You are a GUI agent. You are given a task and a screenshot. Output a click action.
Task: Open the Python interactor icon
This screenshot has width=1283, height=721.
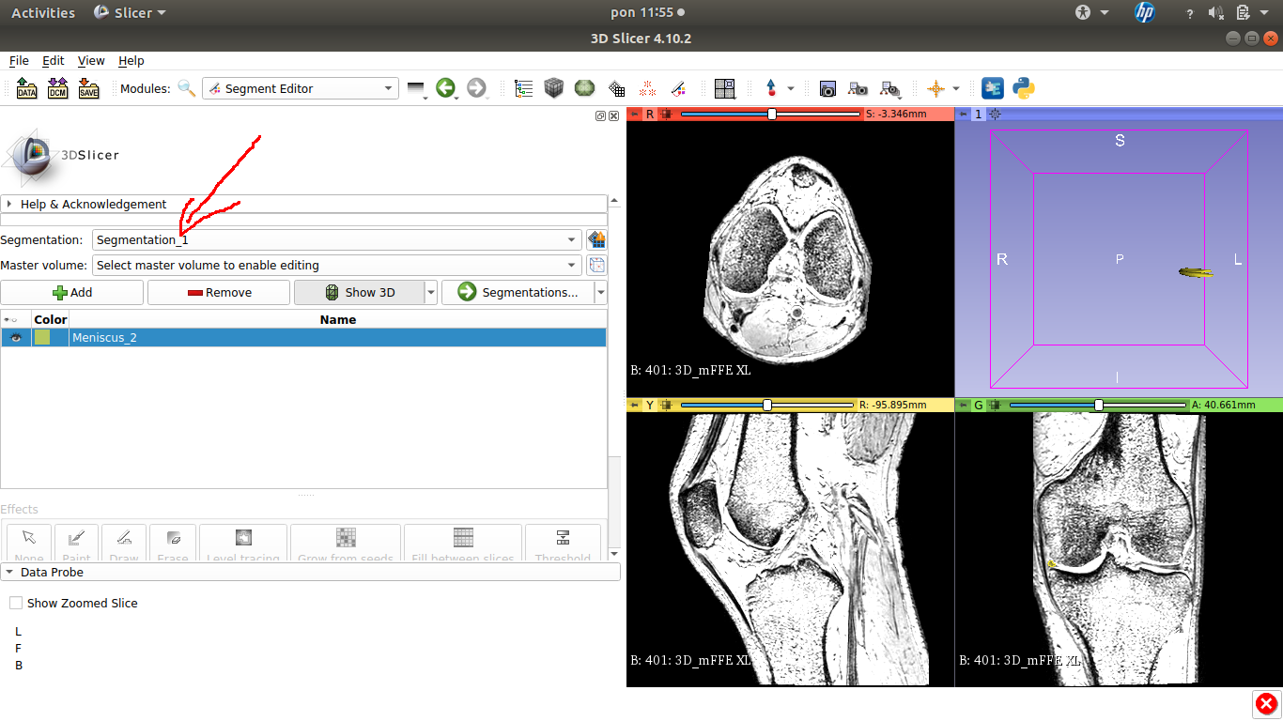coord(1024,88)
